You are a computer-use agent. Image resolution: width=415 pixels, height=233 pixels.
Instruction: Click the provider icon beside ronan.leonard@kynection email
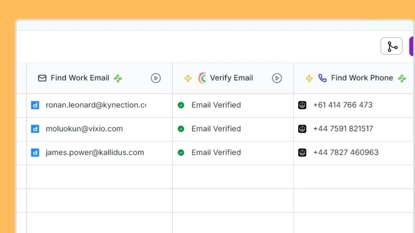35,105
